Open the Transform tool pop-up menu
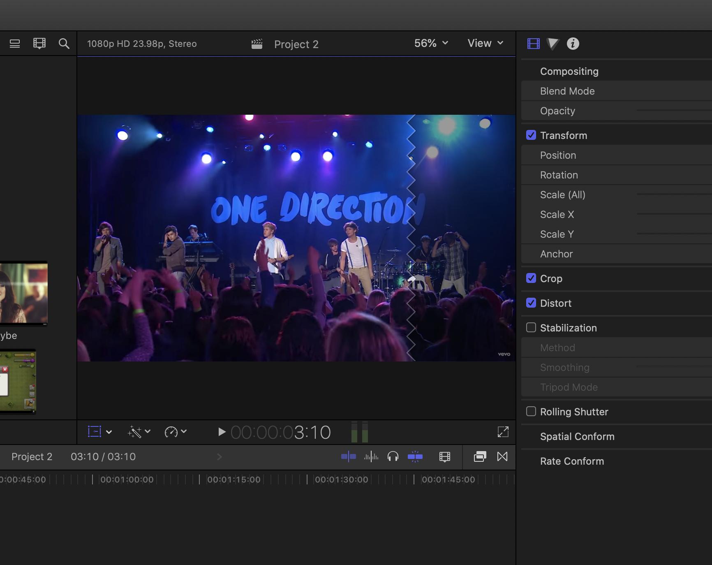This screenshot has height=565, width=712. tap(109, 432)
